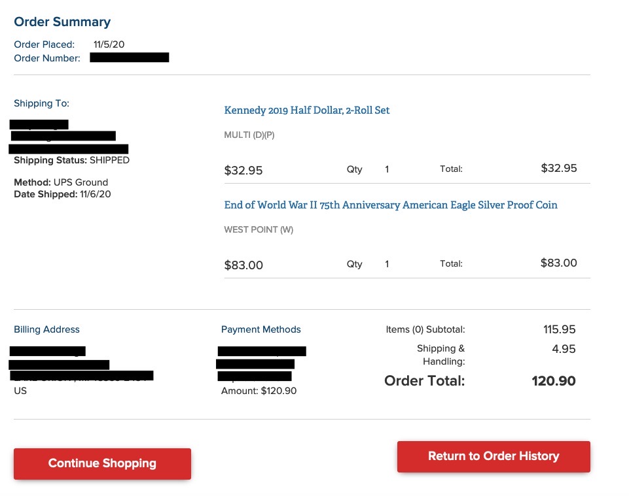Click the payment Amount: $120.90 text
This screenshot has width=629, height=496.
(x=259, y=391)
